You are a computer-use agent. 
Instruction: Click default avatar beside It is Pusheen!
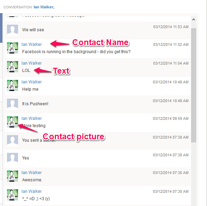click(x=13, y=104)
